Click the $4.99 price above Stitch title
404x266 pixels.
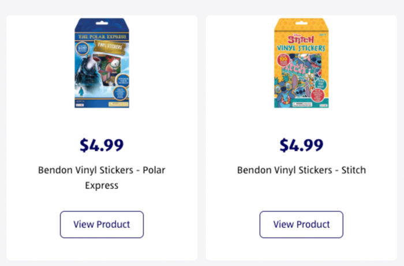(301, 145)
